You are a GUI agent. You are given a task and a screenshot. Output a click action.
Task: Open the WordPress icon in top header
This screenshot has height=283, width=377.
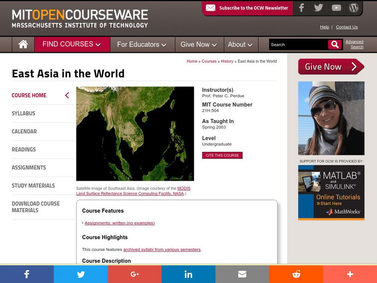(353, 8)
